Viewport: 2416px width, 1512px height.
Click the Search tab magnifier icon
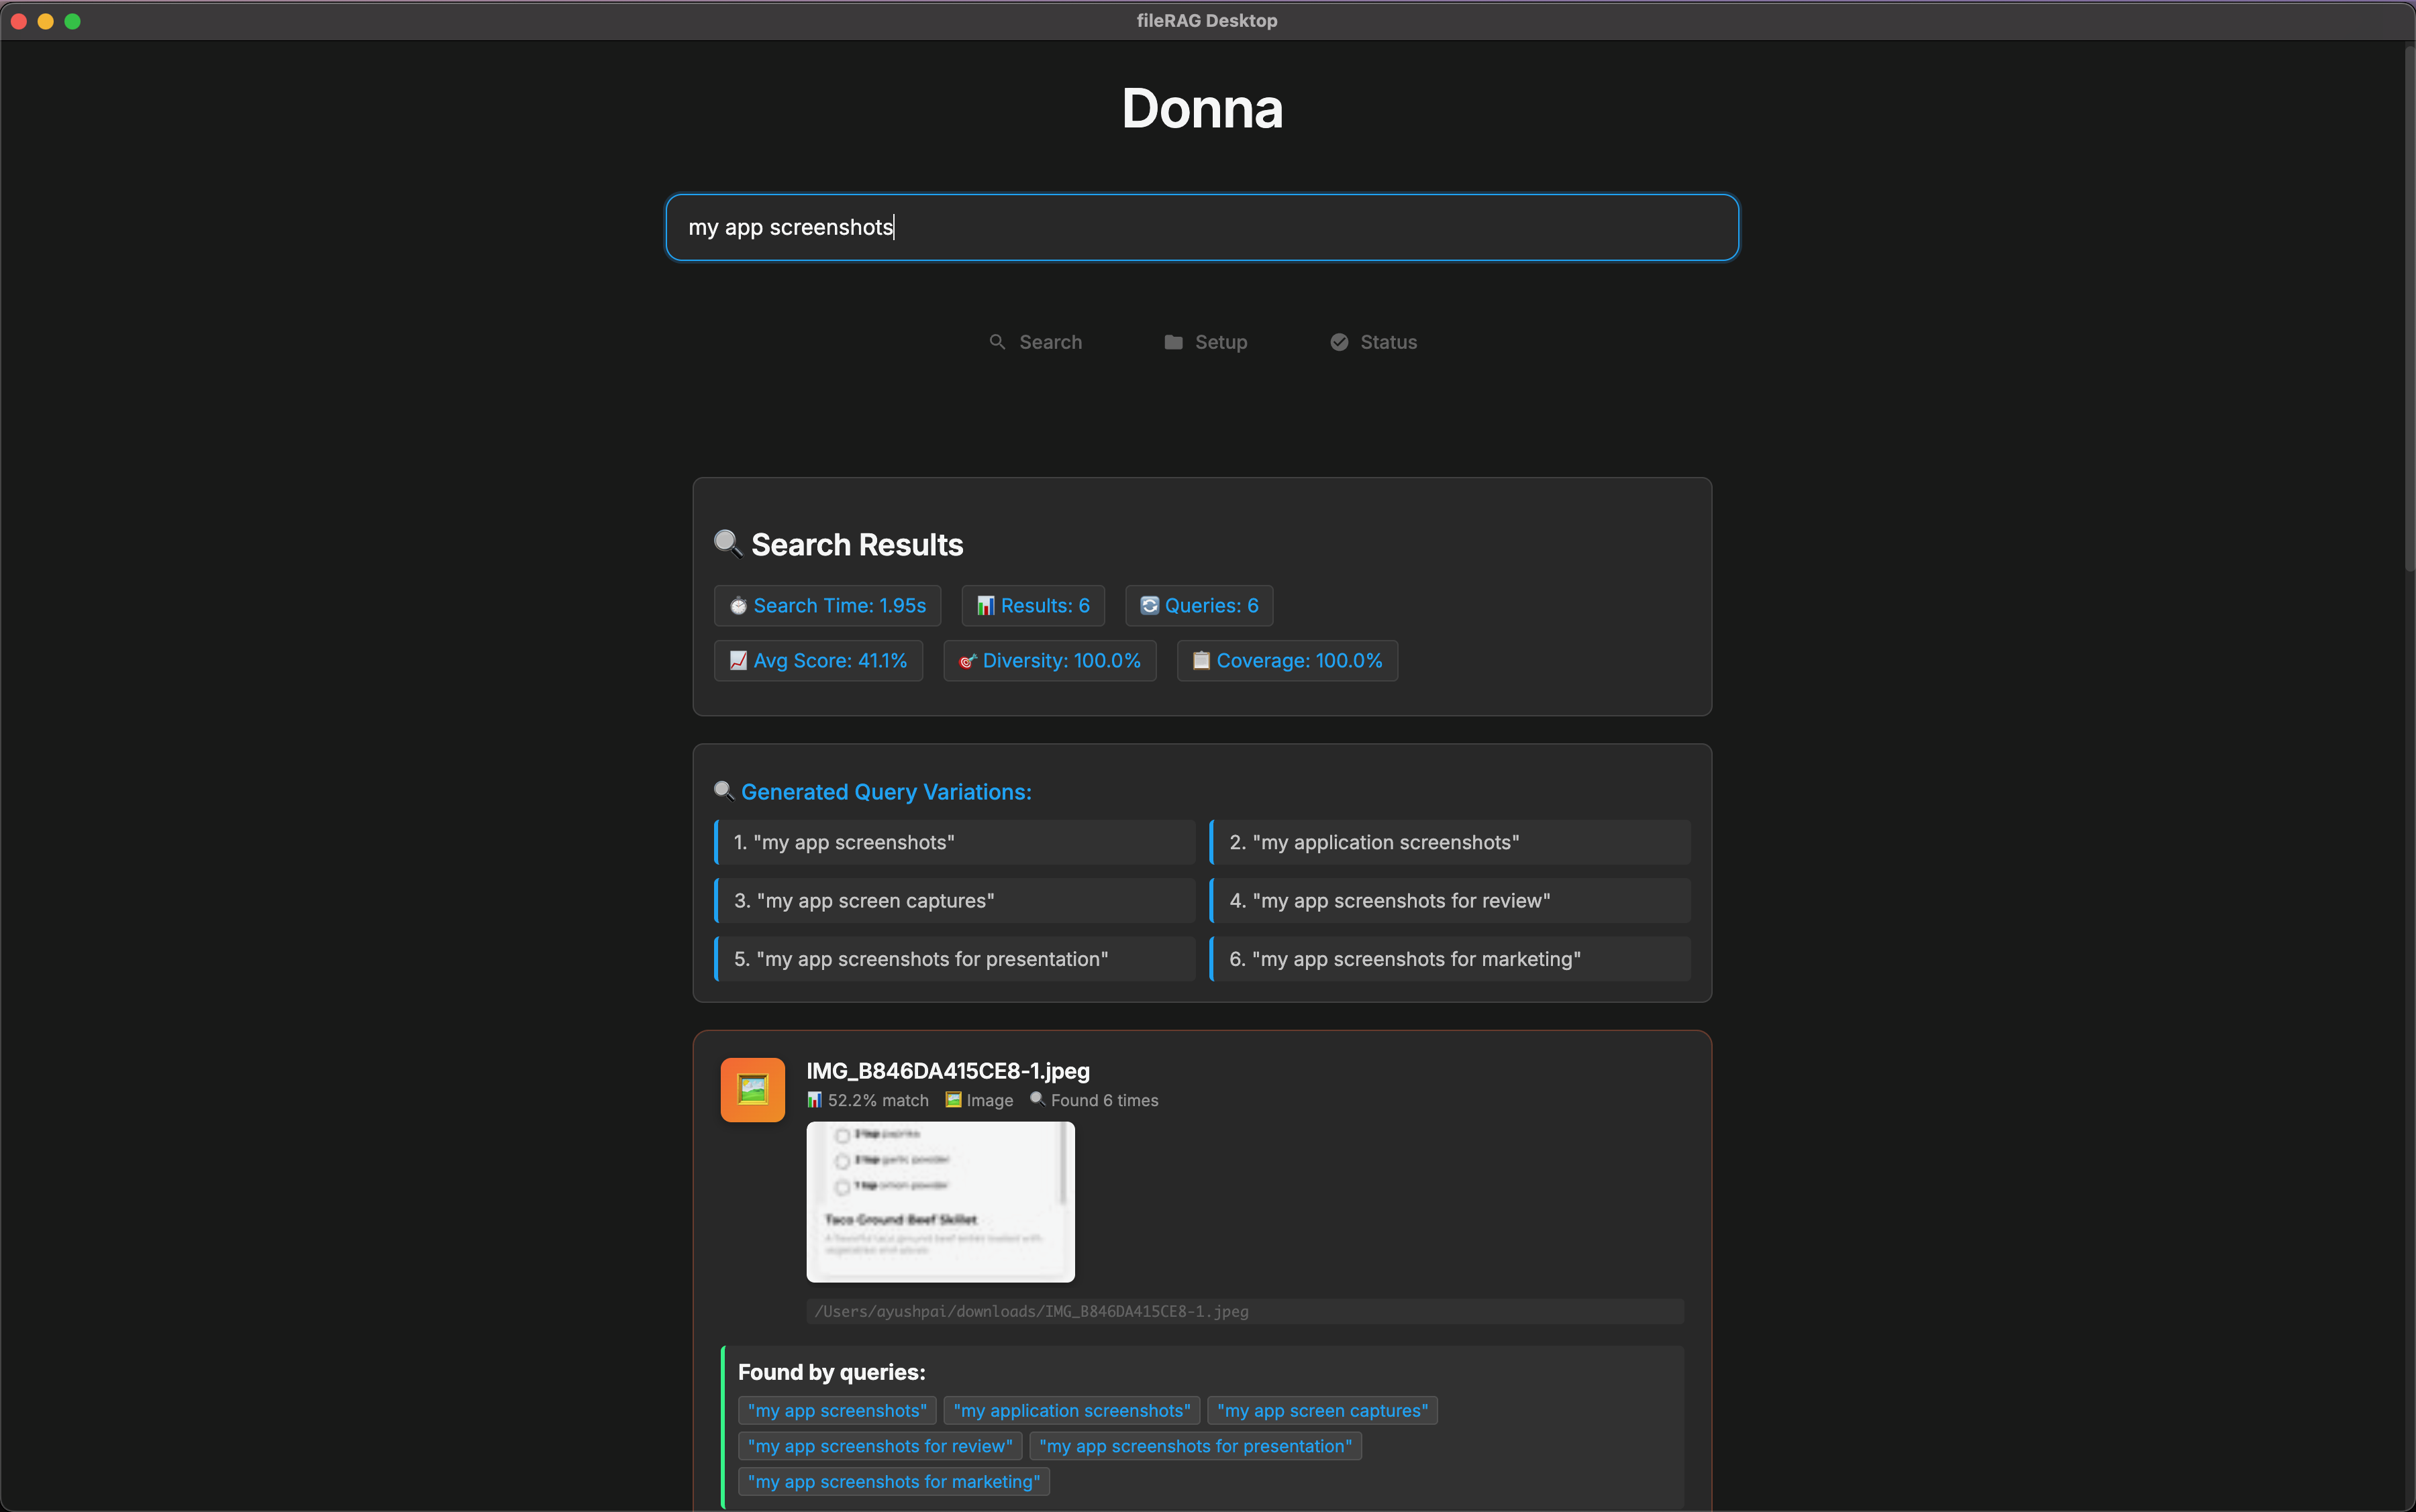pyautogui.click(x=997, y=342)
